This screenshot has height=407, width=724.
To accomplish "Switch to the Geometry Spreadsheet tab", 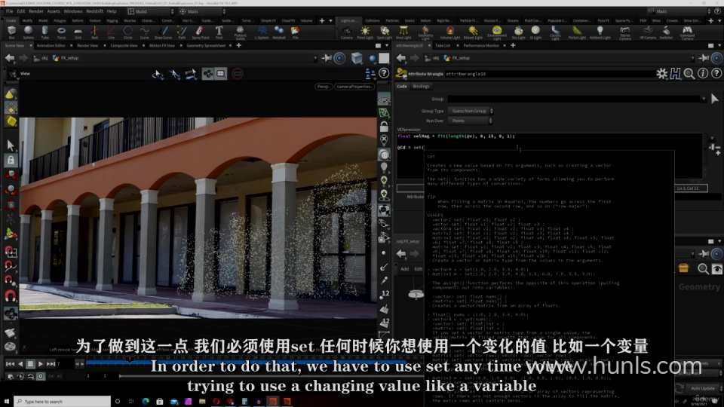I will point(205,46).
